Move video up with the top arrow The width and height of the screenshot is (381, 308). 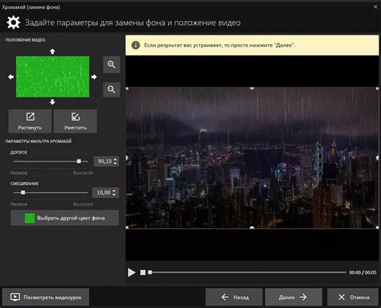(52, 51)
